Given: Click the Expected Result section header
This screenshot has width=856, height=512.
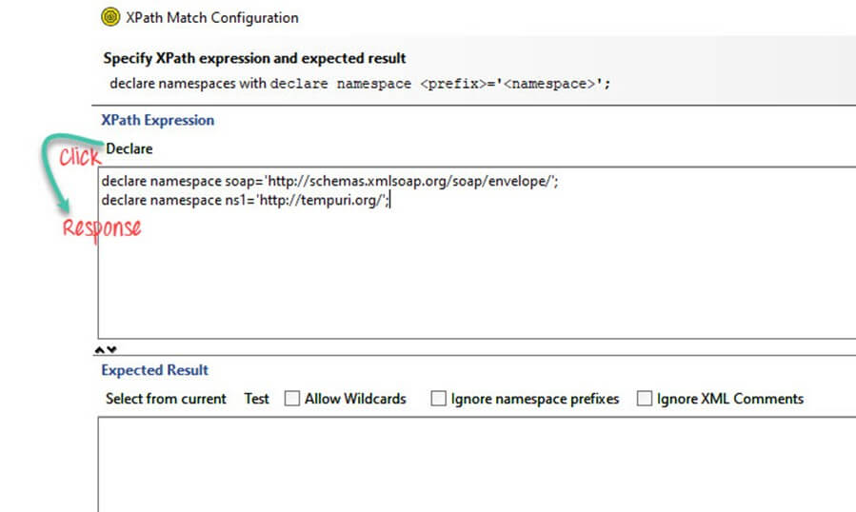Looking at the screenshot, I should click(154, 370).
